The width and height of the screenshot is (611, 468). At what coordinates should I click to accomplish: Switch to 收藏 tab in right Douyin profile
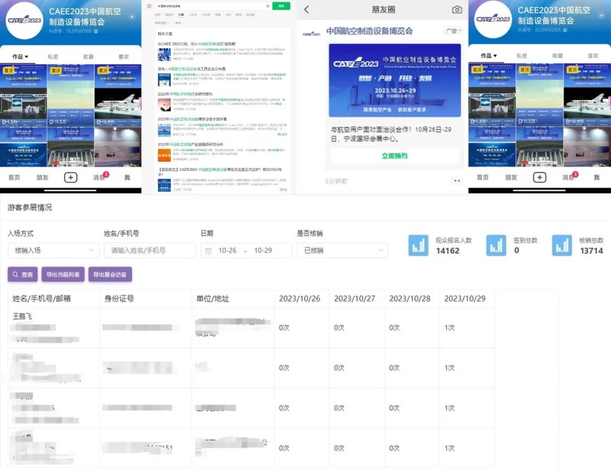pos(558,56)
